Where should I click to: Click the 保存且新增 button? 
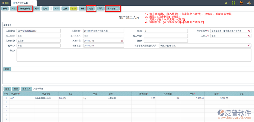(x=25, y=8)
